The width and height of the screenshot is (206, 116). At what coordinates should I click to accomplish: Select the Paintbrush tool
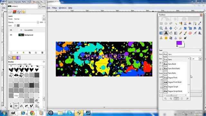click(185, 33)
